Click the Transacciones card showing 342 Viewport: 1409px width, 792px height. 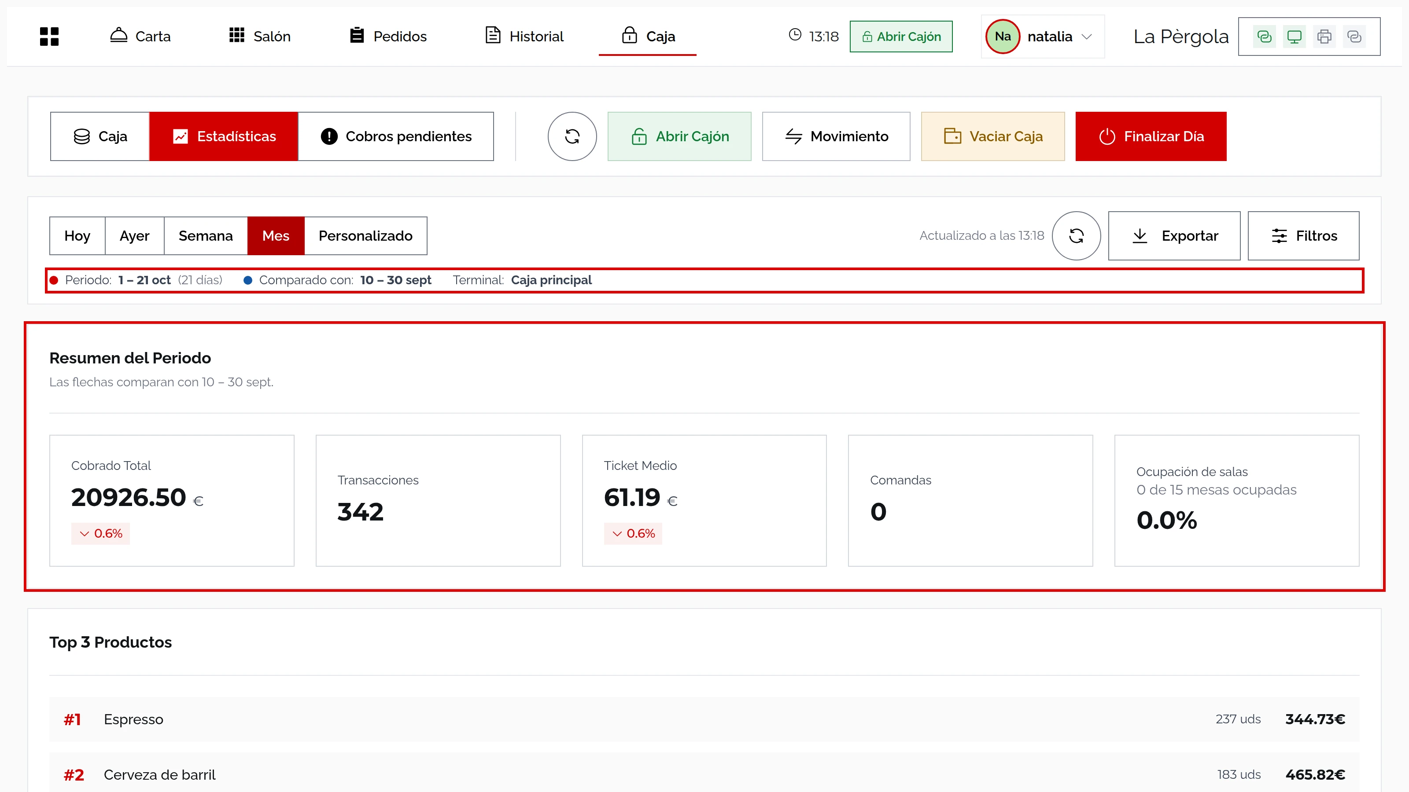point(438,501)
